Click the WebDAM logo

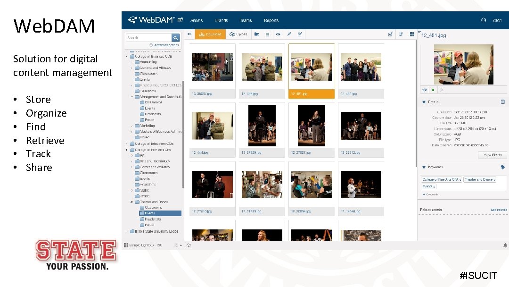coord(151,20)
